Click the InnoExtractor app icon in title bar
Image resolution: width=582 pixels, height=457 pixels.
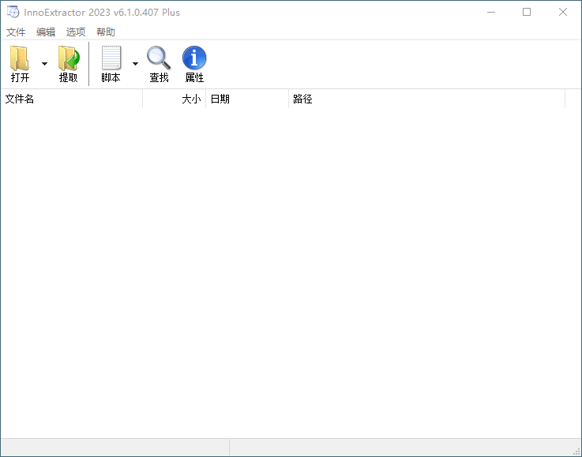13,12
